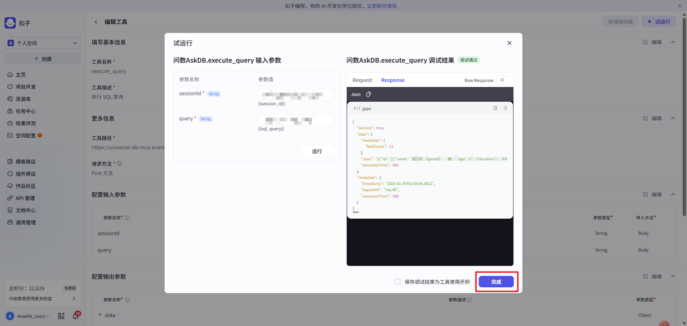Collapse the 填写基本信息 section chevron
This screenshot has width=687, height=326.
tap(673, 42)
